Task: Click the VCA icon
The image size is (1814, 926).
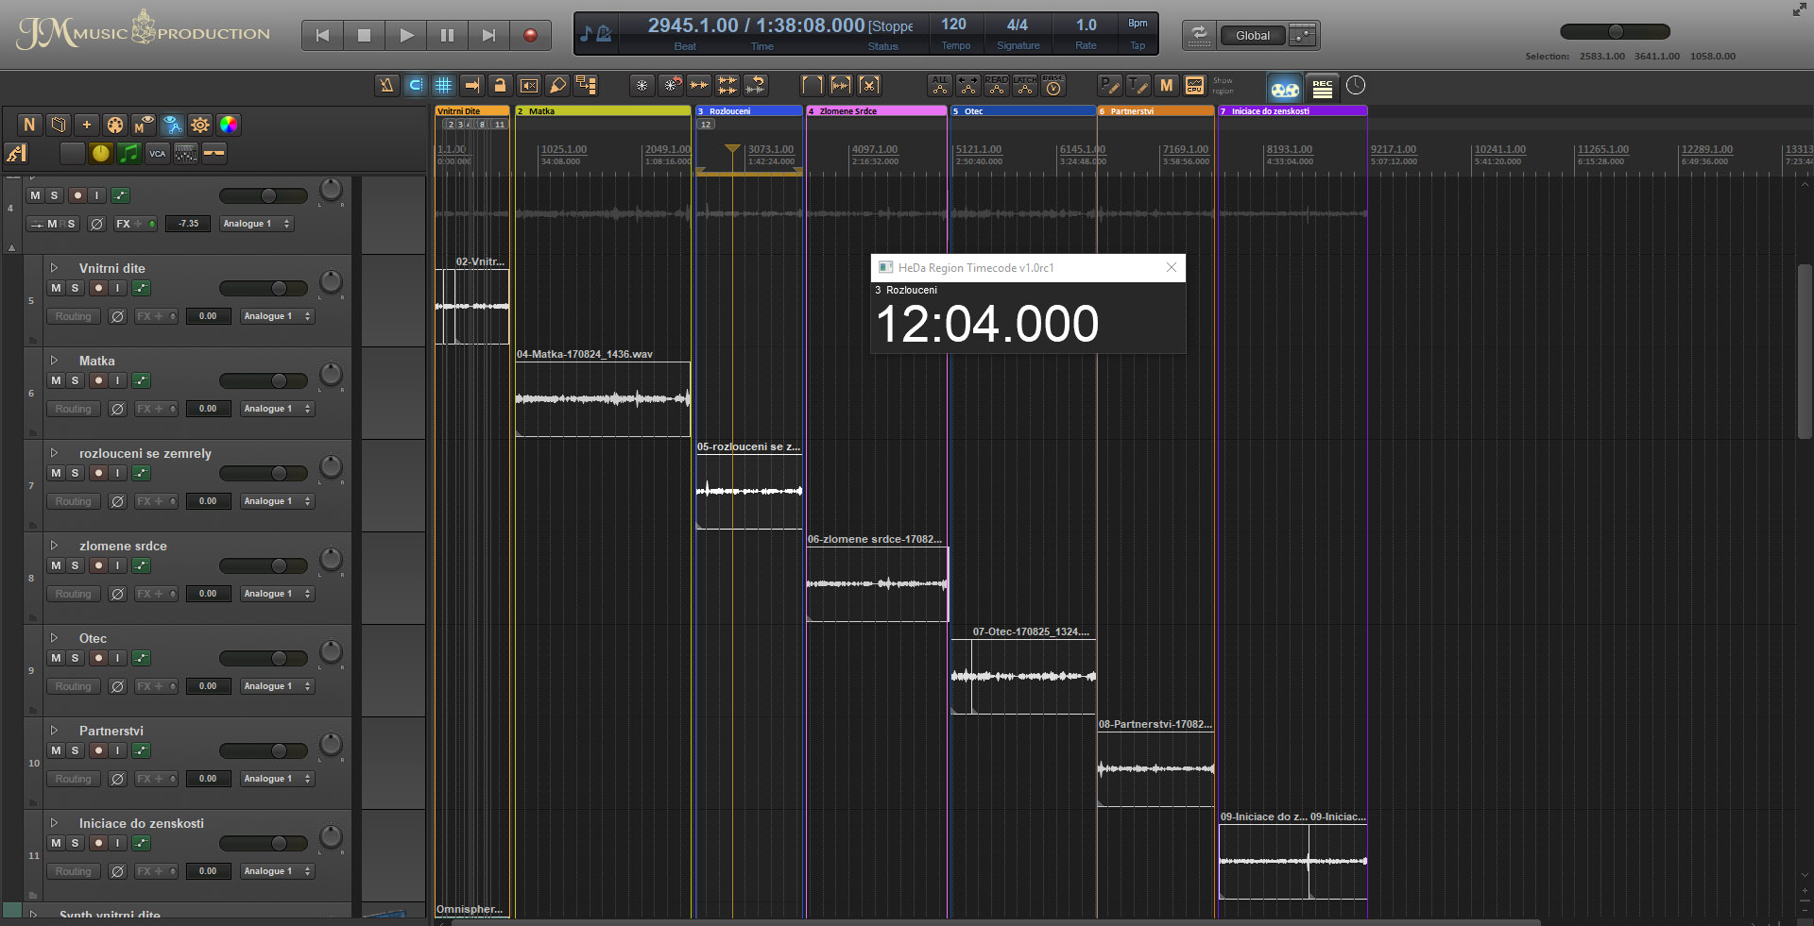Action: [158, 153]
